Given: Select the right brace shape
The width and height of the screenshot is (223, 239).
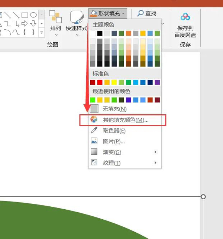Looking at the screenshot, I should [33, 32].
